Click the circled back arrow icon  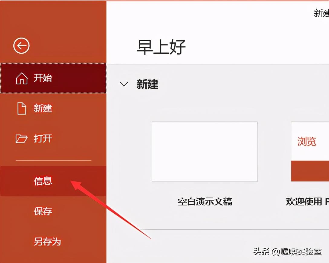pos(21,46)
